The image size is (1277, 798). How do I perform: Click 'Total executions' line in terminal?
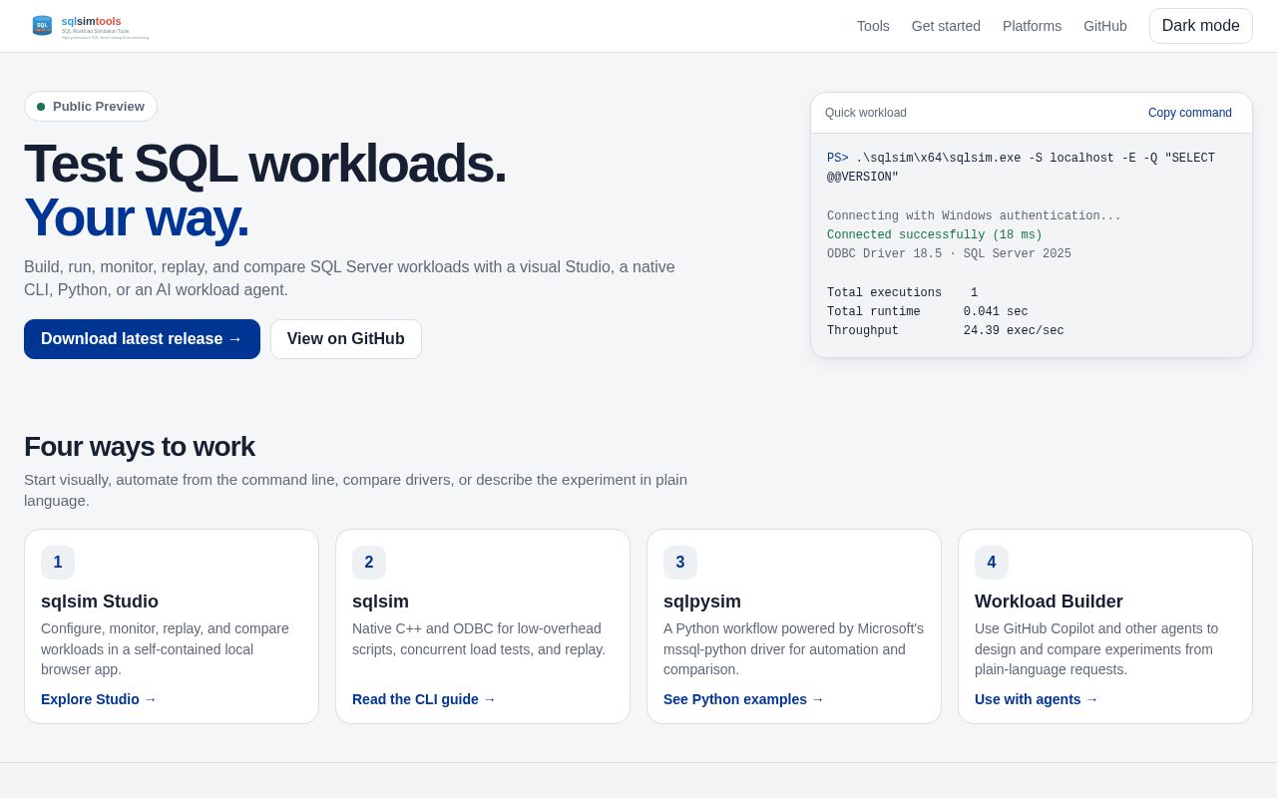click(x=903, y=293)
